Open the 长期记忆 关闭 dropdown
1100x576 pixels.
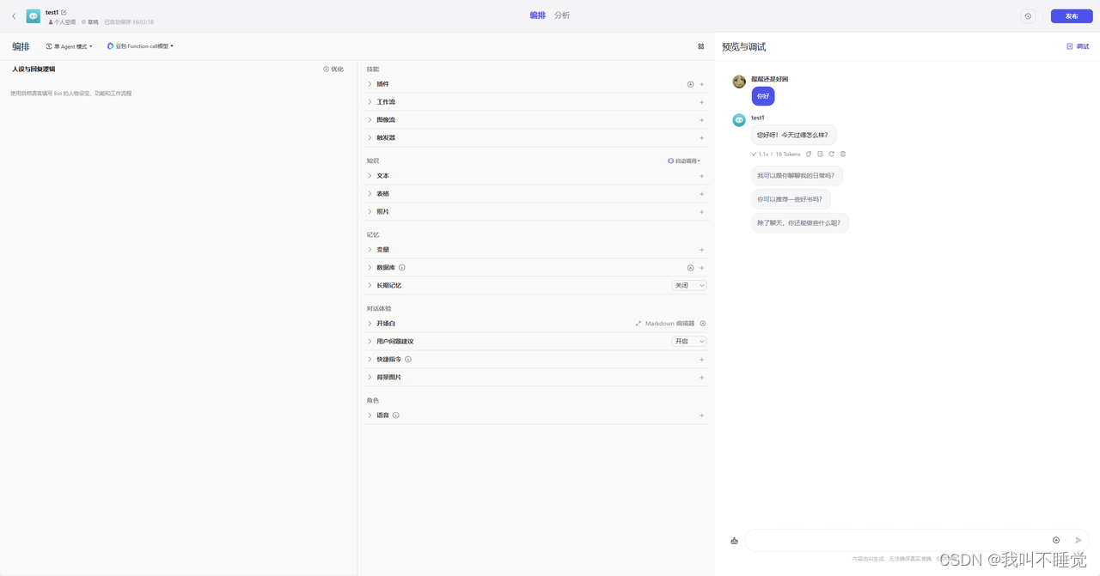pos(689,286)
